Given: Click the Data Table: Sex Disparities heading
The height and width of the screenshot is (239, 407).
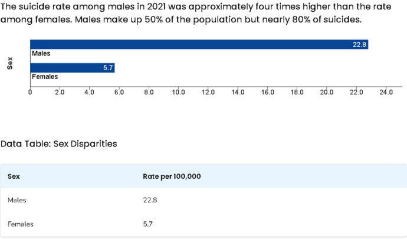Looking at the screenshot, I should (x=58, y=143).
